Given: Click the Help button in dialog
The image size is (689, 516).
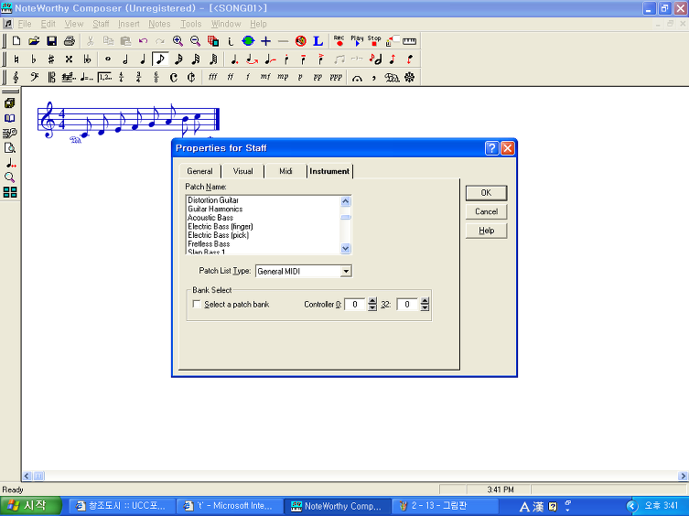Looking at the screenshot, I should point(486,231).
